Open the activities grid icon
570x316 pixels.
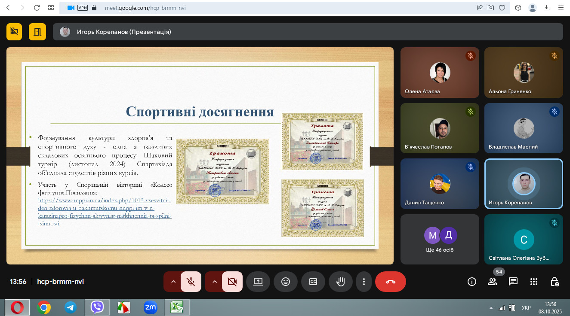(x=534, y=282)
